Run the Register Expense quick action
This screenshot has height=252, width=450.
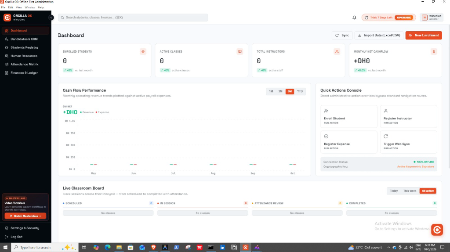[x=348, y=142]
